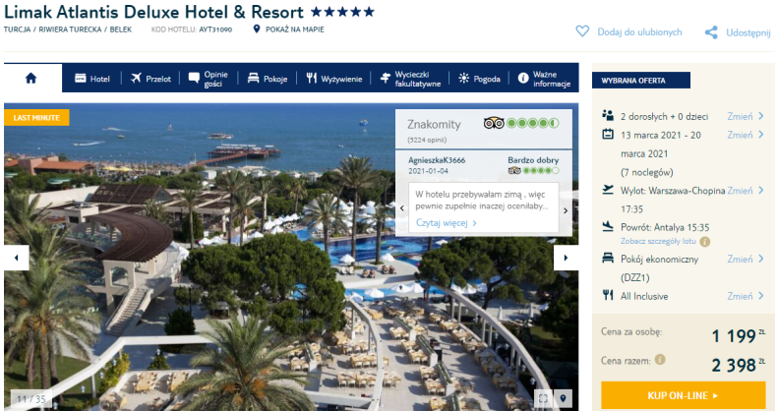
Task: Click the KUP ON-LINE button
Action: [x=683, y=395]
